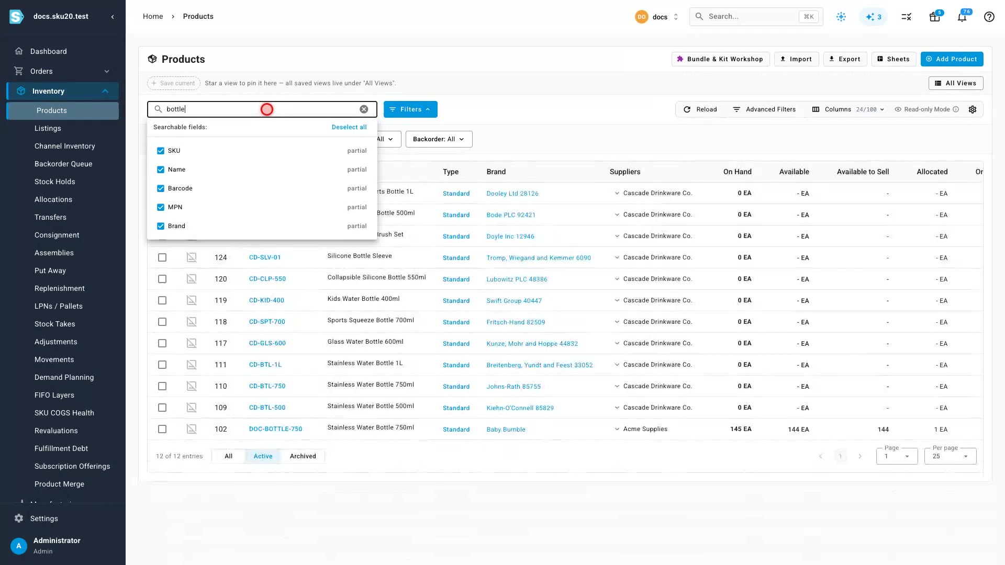Viewport: 1005px width, 565px height.
Task: Select the row checkbox for CD-KID-400
Action: tap(162, 300)
